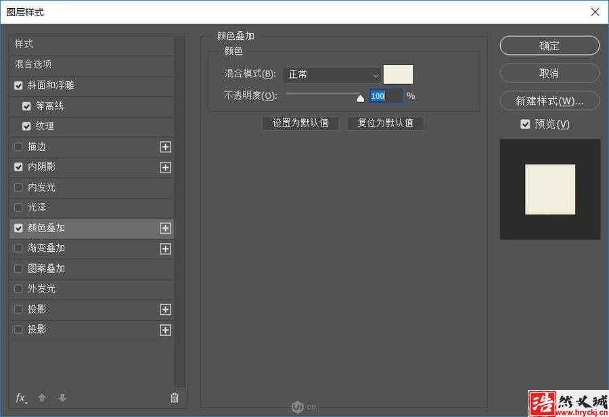
Task: Uncheck the 纹理 checkbox
Action: point(26,127)
